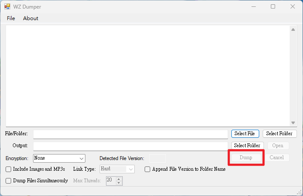Toggle Dump Files Simultaneously checkbox
Viewport: 303px width, 196px height.
8,181
